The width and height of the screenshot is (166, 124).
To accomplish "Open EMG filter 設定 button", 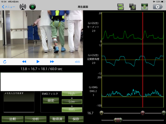I will click(x=51, y=100).
